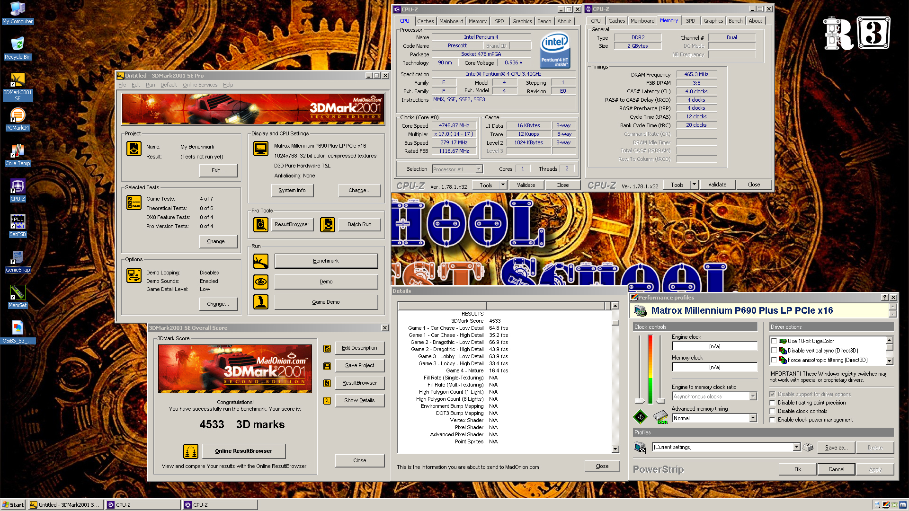Click the Options icon in 3DMark2001
The image size is (909, 511).
134,275
